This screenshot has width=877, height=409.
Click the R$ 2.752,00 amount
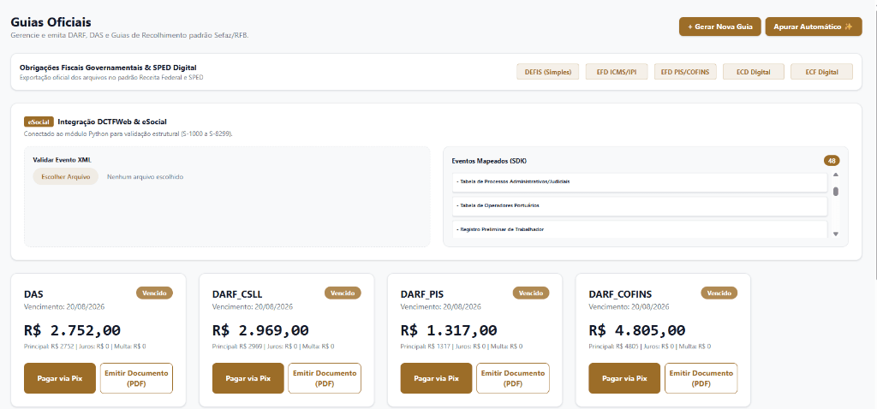point(72,330)
